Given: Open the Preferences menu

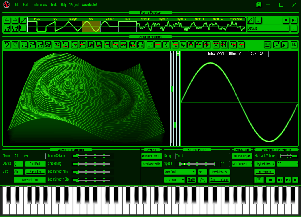Looking at the screenshot, I should (39, 5).
